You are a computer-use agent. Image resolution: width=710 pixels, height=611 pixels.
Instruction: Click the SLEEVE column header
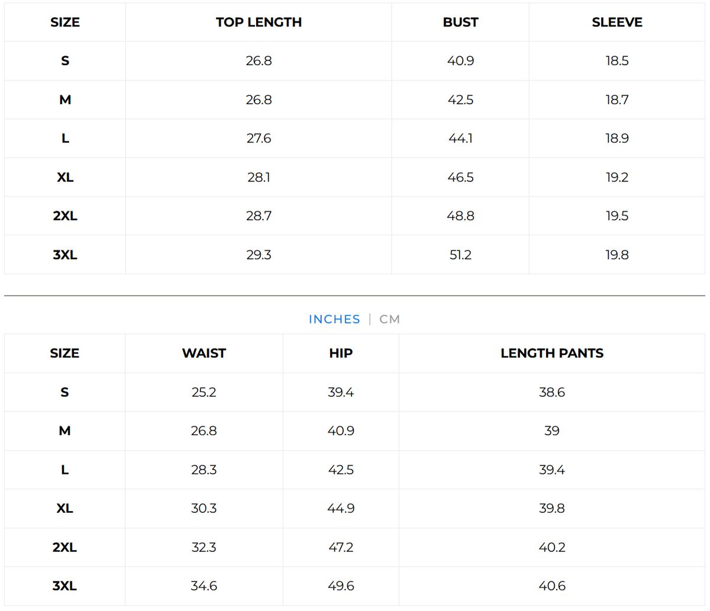617,22
